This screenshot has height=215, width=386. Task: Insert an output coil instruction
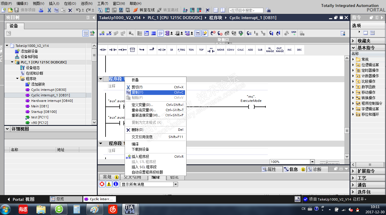[x=123, y=50]
